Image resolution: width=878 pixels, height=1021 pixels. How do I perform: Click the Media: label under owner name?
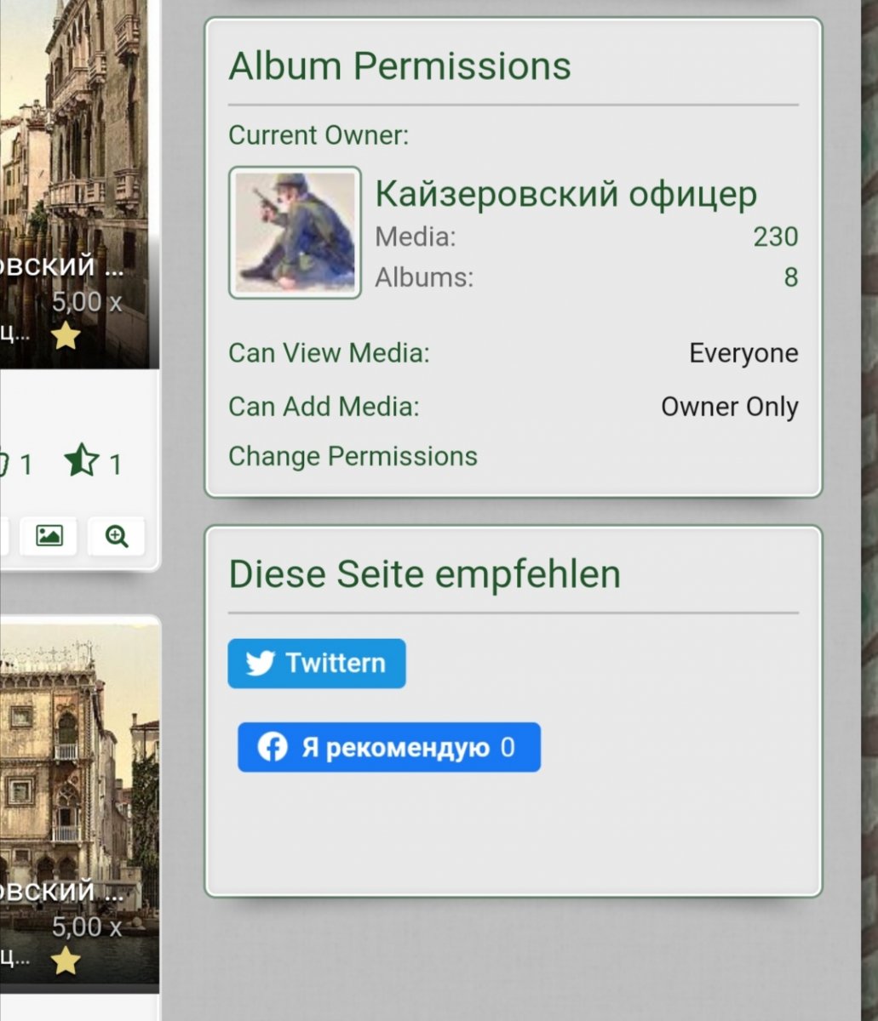click(416, 237)
